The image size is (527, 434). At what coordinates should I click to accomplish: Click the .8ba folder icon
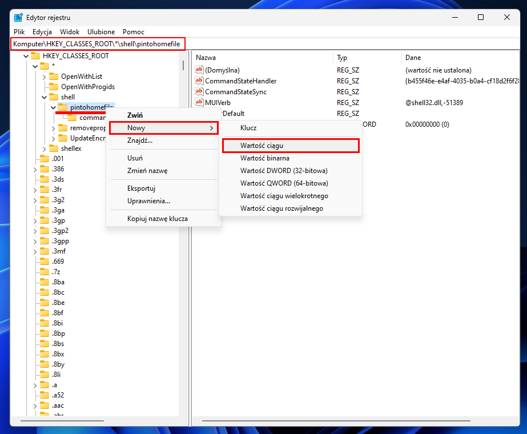(x=45, y=282)
